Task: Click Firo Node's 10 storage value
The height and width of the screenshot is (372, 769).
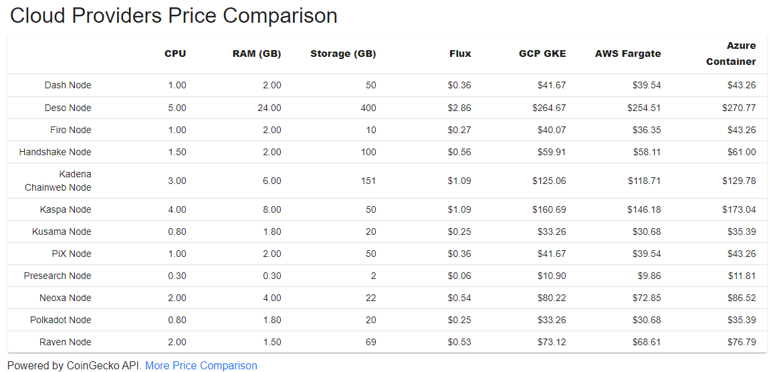Action: [x=371, y=130]
